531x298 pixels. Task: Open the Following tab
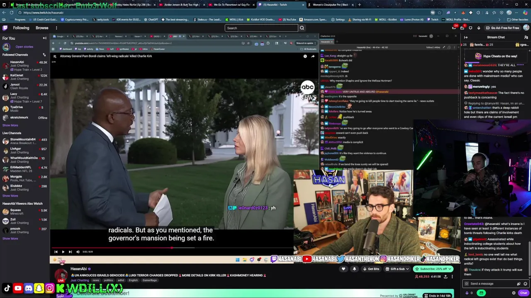click(x=21, y=28)
